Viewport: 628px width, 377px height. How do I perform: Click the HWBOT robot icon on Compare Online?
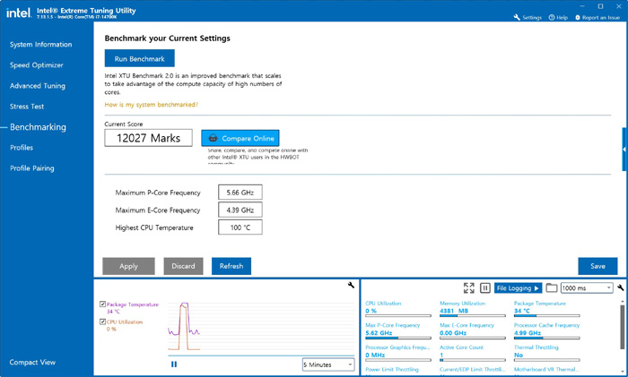point(214,138)
